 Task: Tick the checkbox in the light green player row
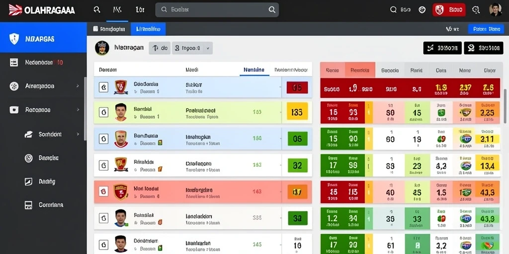(x=103, y=113)
